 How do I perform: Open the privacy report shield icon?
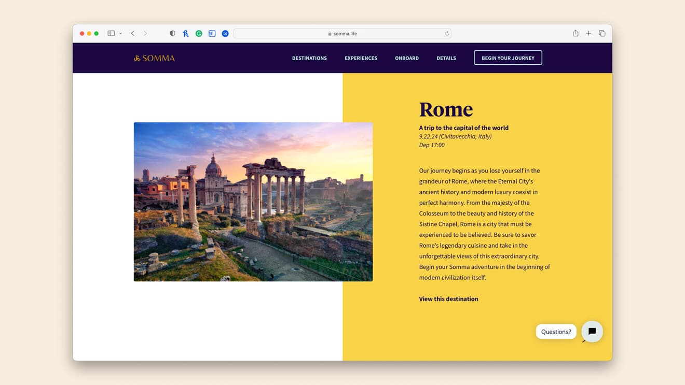coord(173,33)
